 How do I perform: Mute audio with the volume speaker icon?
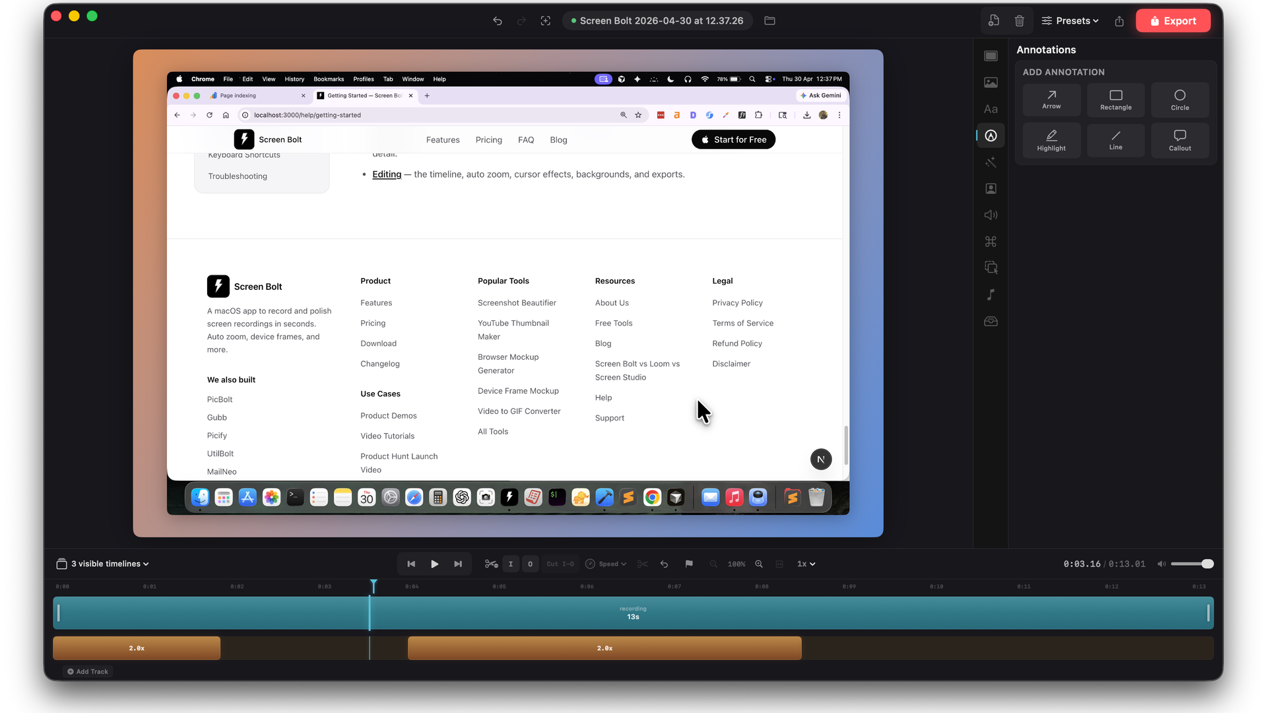pos(1161,564)
